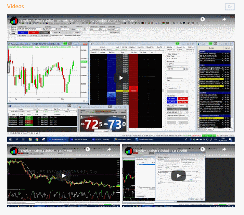Open the 'TradeStation Global - La Perso...' title link
This screenshot has height=215, width=244.
click(47, 151)
